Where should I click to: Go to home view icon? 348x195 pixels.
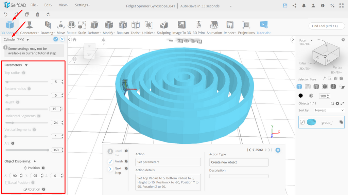coord(74,40)
